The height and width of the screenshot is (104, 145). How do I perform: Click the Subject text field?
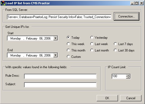(60, 85)
